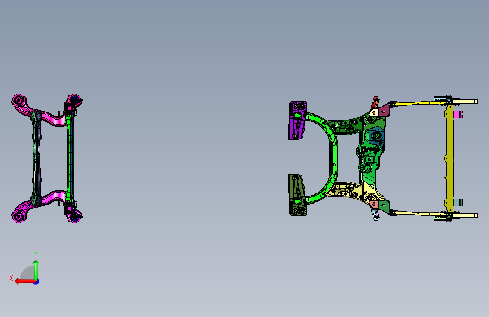Select the lower-left magenta bushing on the rear subframe
The height and width of the screenshot is (317, 489).
[x=19, y=216]
